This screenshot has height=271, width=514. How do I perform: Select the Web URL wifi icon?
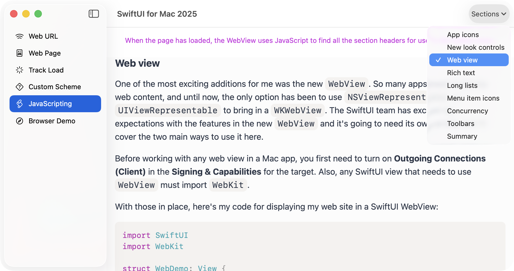tap(19, 36)
